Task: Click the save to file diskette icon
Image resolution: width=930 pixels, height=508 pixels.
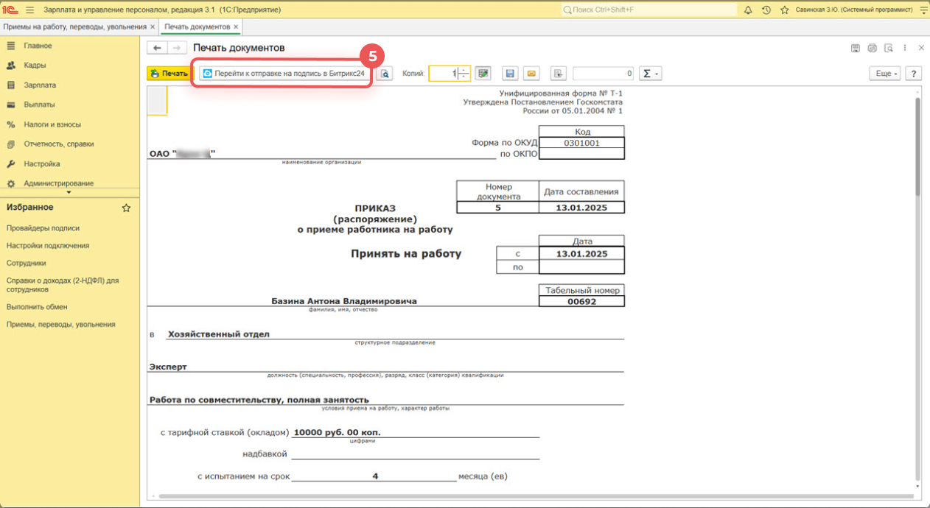Action: click(509, 74)
